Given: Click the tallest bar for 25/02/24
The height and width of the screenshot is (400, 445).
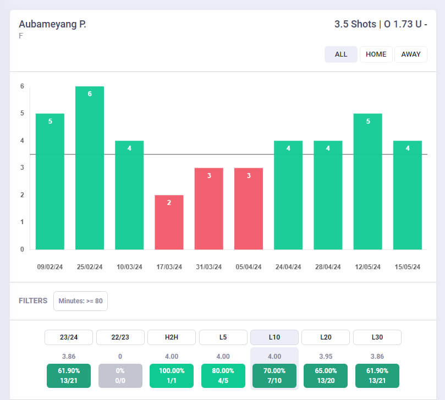Looking at the screenshot, I should point(90,168).
